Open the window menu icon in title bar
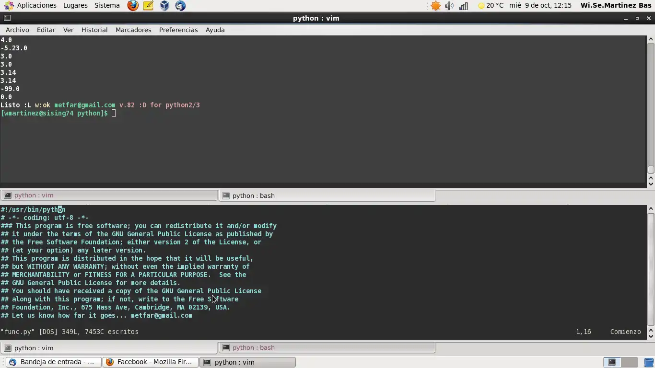The height and width of the screenshot is (368, 655). point(7,18)
